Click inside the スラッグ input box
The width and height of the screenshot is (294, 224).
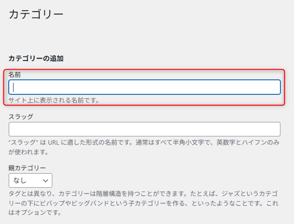[144, 129]
